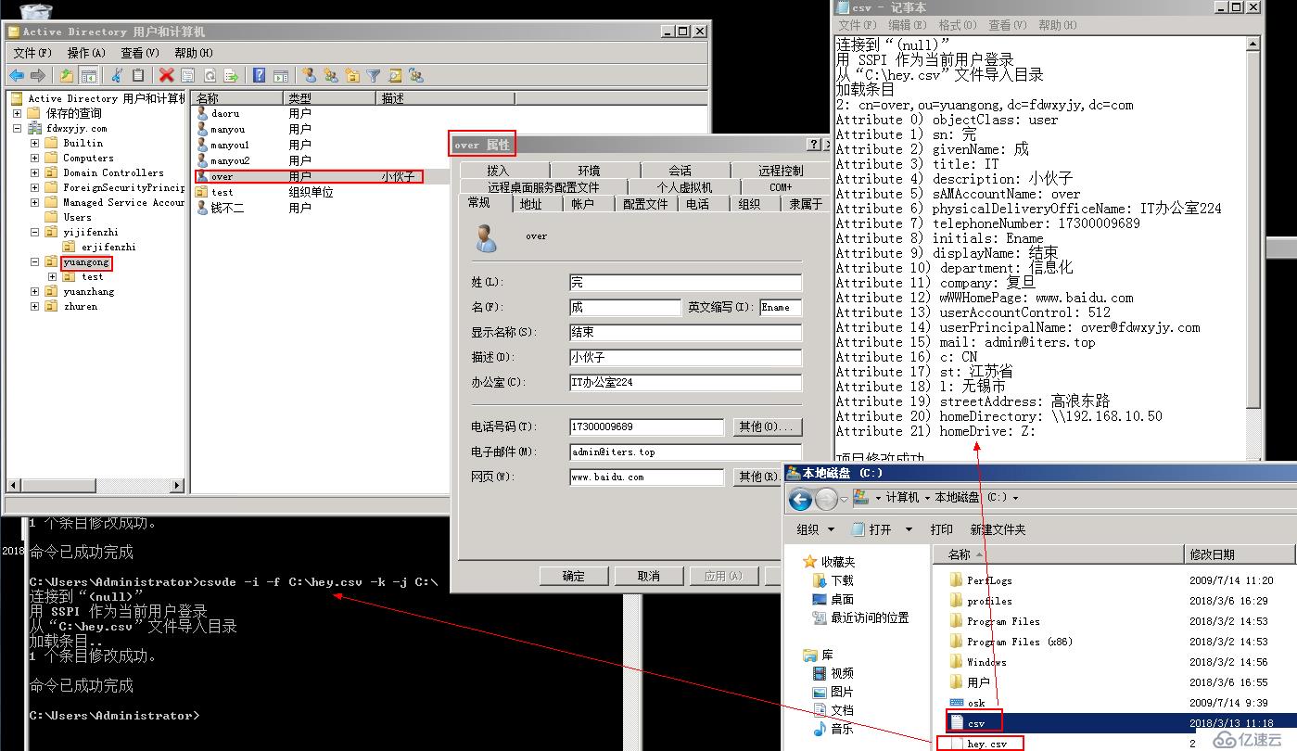Click the 电子邮件 input field
1297x751 pixels.
click(x=685, y=452)
